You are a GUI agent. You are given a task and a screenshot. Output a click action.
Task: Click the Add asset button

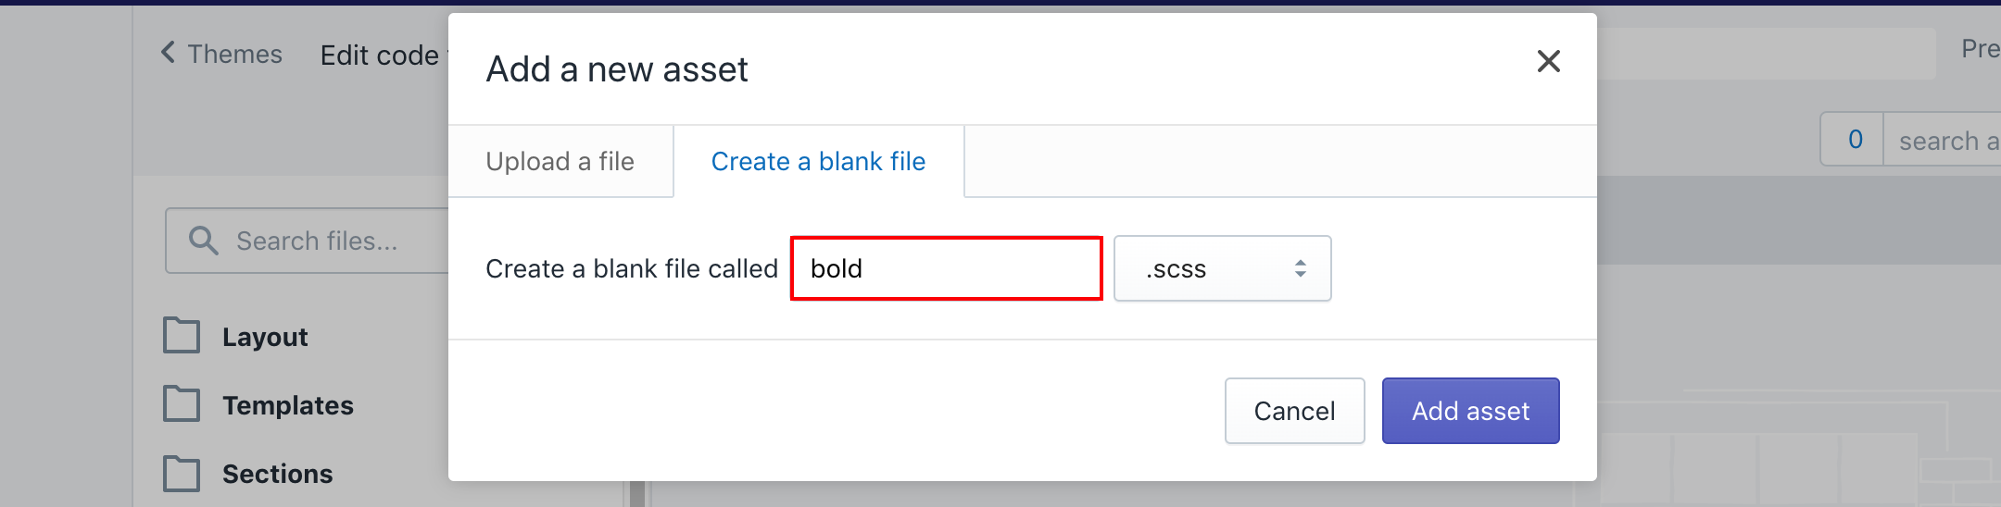(1471, 411)
